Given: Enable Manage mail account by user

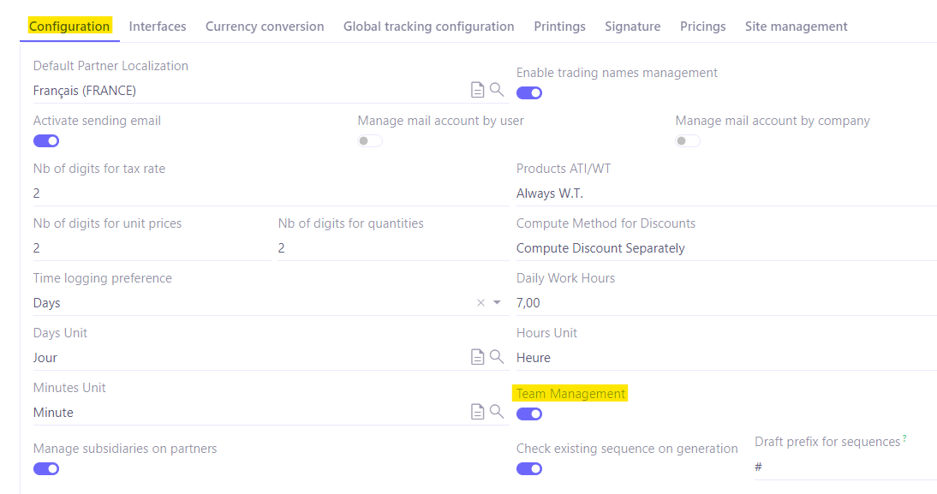Looking at the screenshot, I should click(x=369, y=140).
